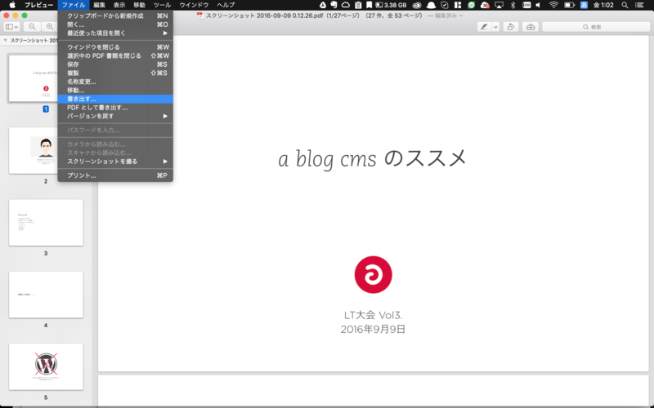
Task: Click the 3.38 GB memory indicator
Action: click(392, 5)
